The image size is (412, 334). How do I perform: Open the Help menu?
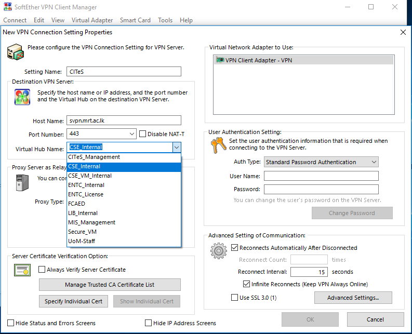186,20
